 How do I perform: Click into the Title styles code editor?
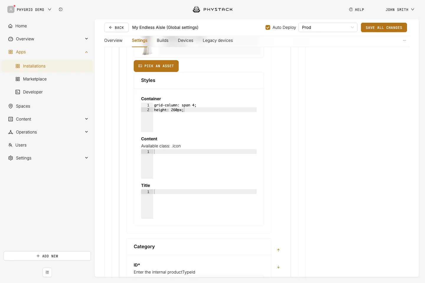[199, 204]
